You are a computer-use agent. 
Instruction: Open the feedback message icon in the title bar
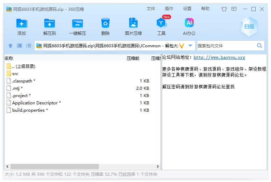point(234,9)
